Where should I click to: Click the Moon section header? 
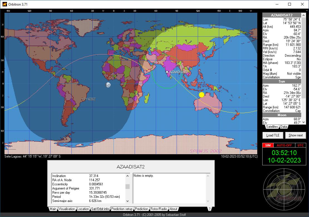282,115
